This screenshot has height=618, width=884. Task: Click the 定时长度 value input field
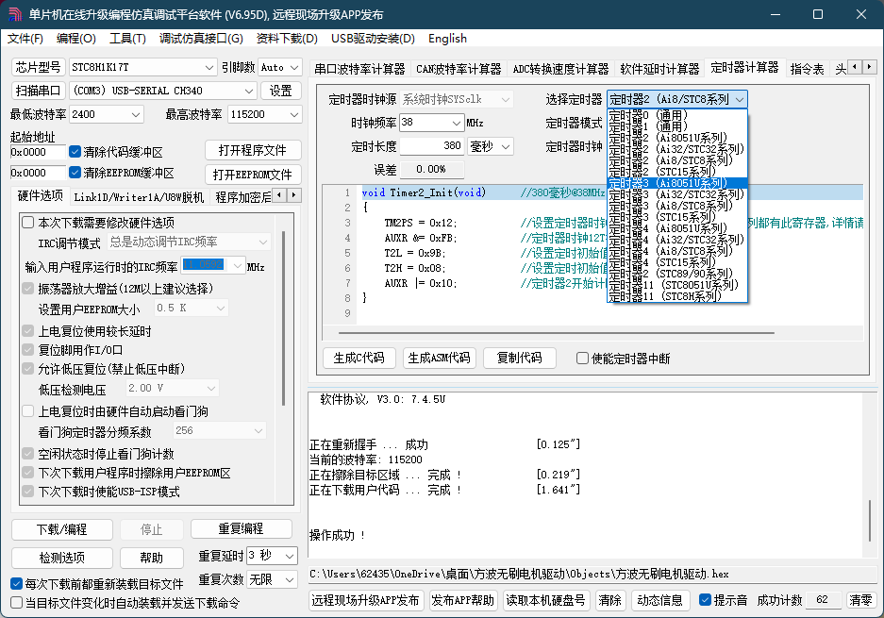pos(432,146)
